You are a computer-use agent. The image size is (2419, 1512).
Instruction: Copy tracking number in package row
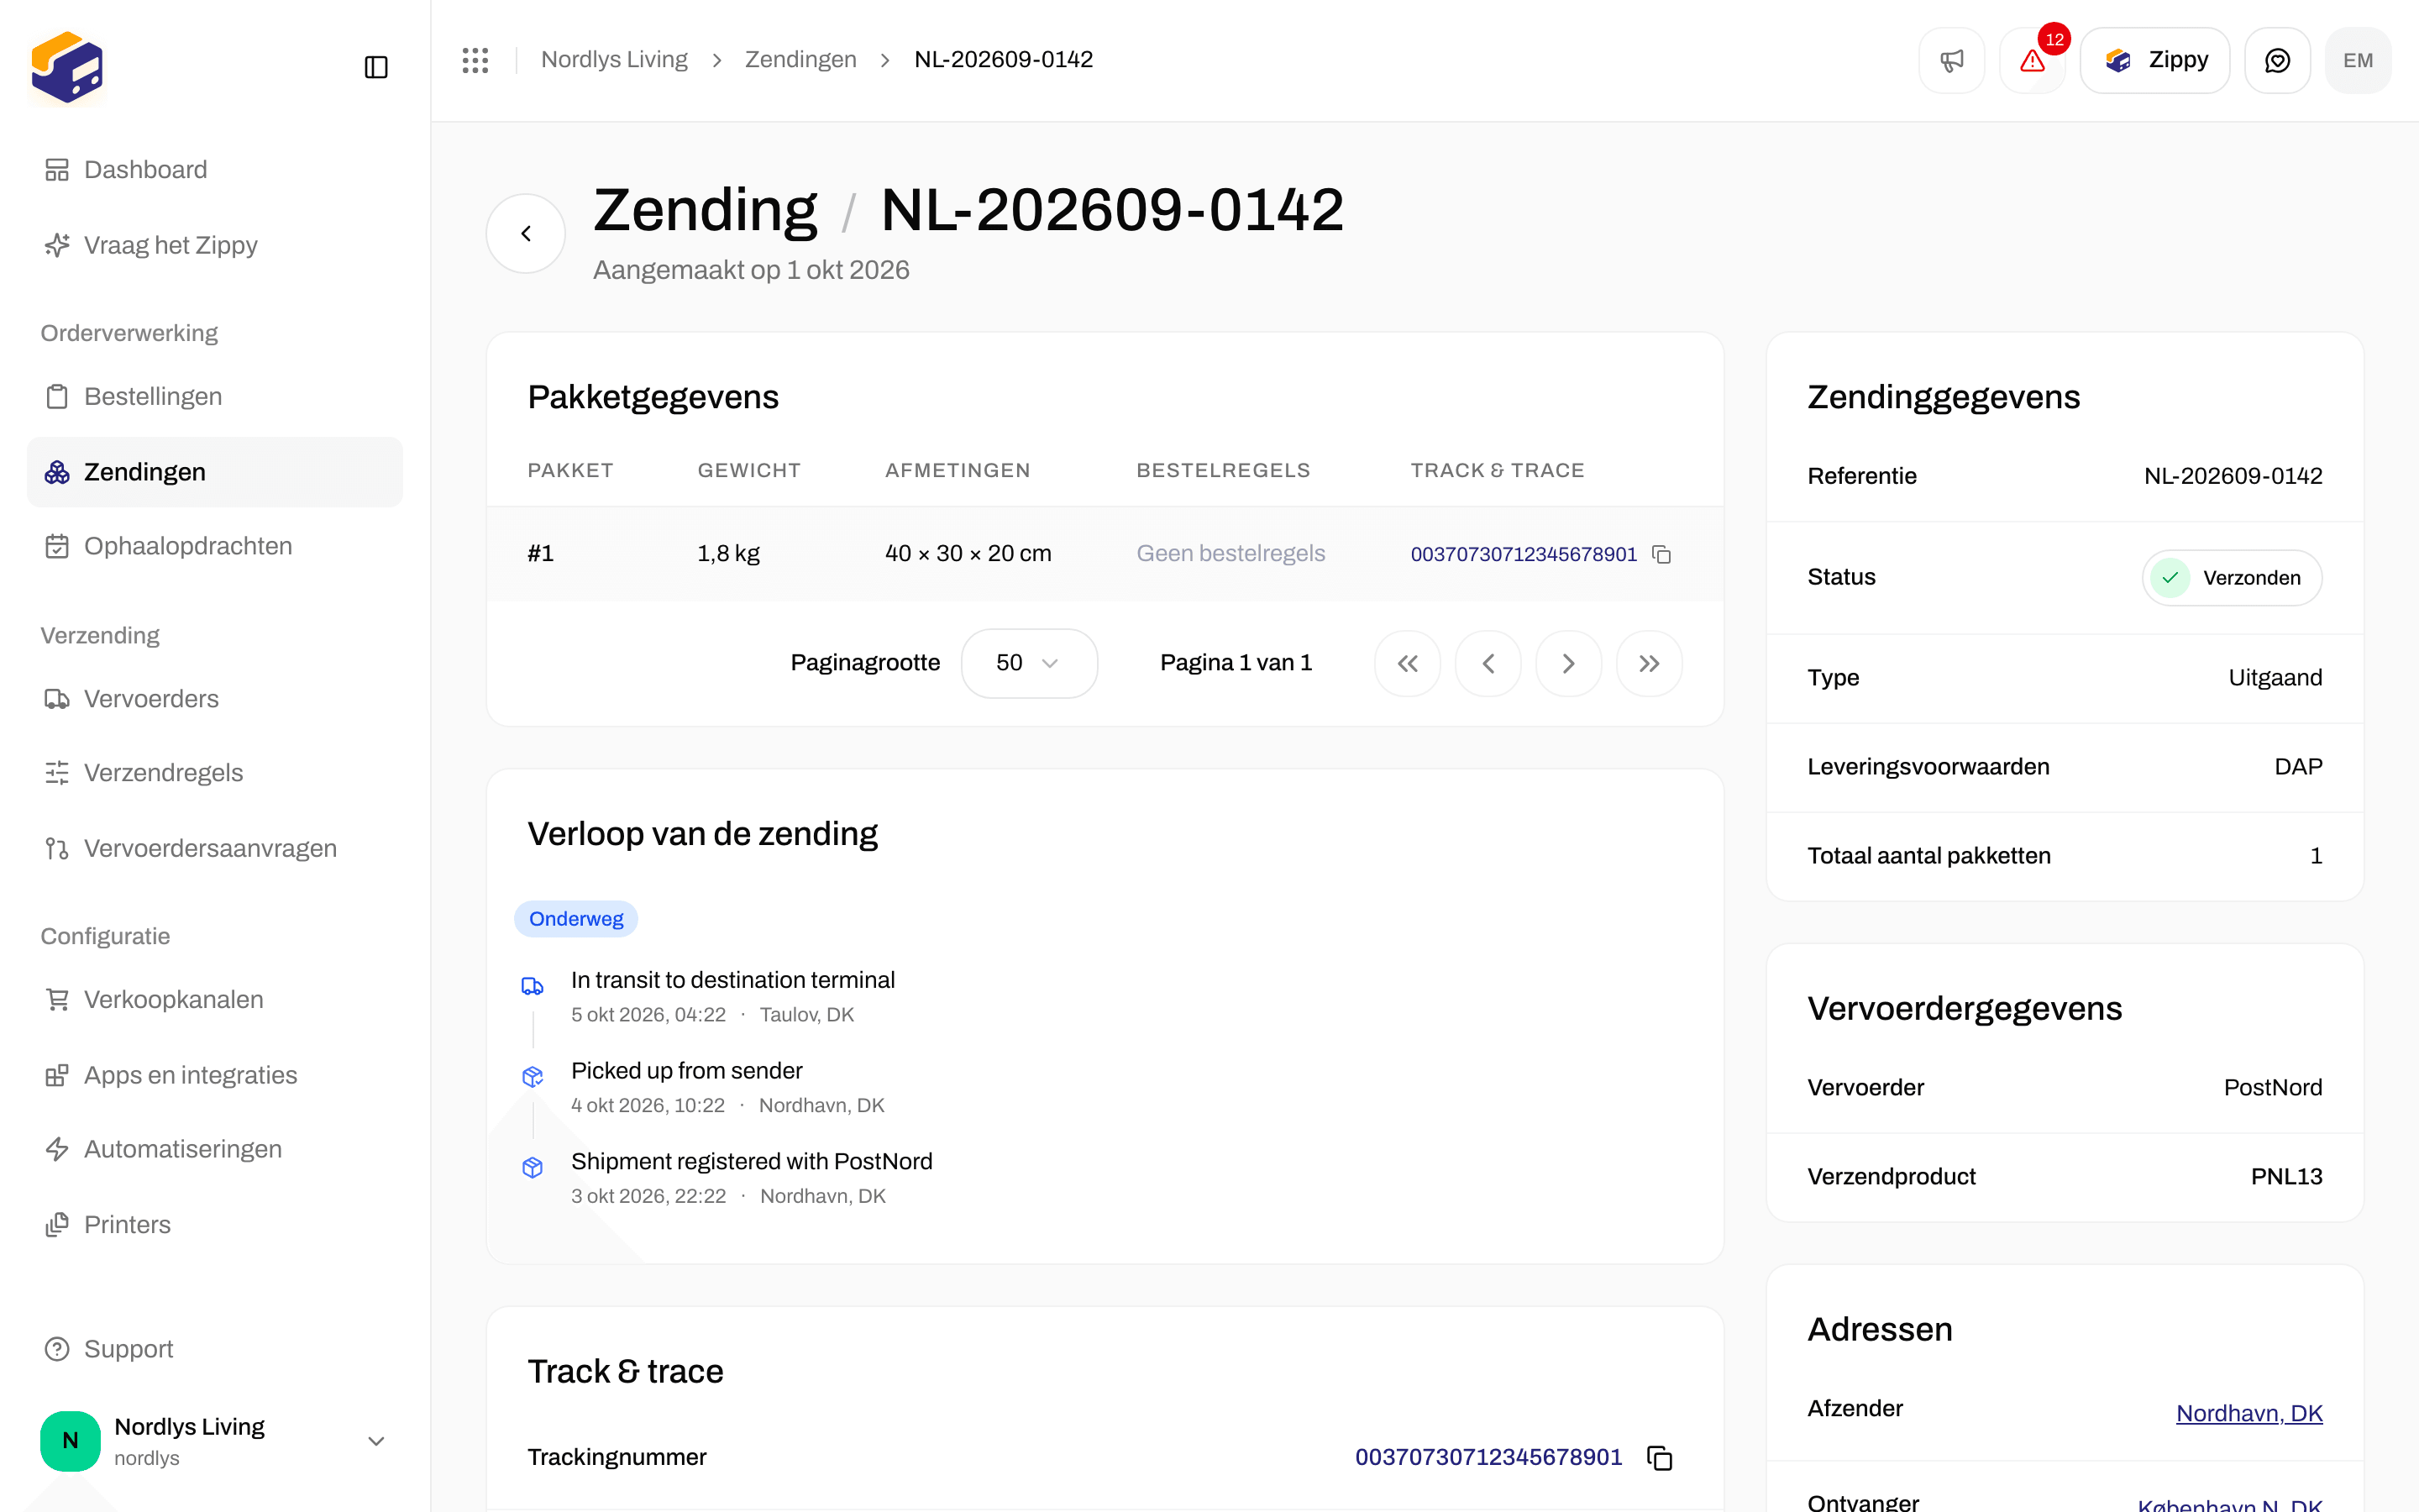pos(1661,554)
